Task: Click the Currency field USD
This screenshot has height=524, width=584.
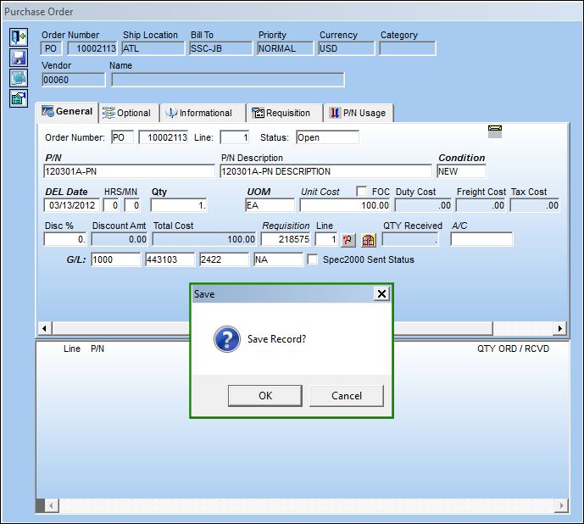Action: point(347,48)
